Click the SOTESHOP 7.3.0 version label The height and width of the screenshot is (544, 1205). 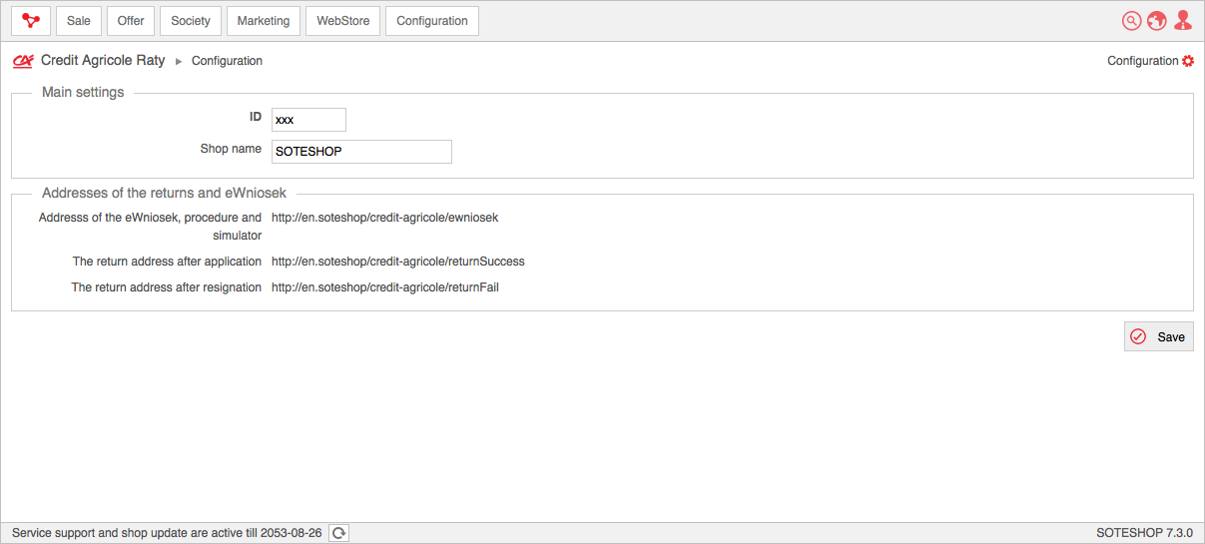1144,533
